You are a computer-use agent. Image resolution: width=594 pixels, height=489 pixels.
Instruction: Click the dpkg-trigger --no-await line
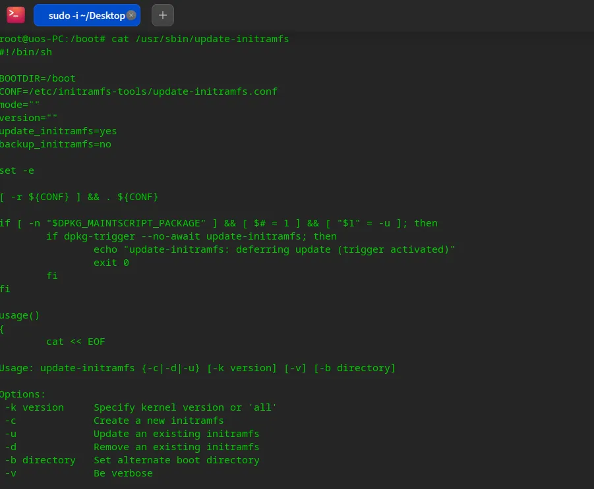point(191,236)
